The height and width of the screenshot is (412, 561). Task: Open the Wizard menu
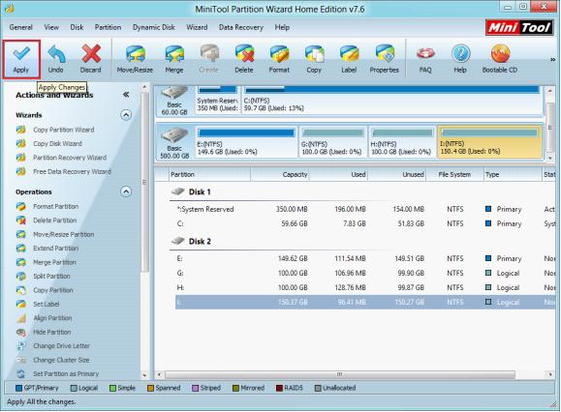coord(197,27)
